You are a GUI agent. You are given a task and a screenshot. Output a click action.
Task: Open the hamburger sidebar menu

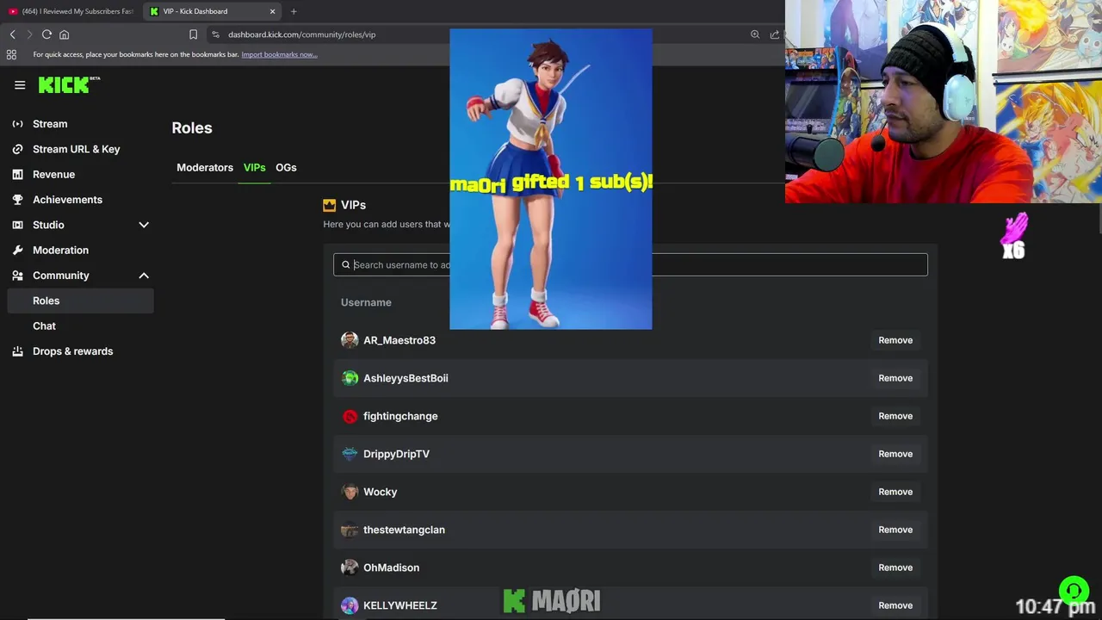20,84
